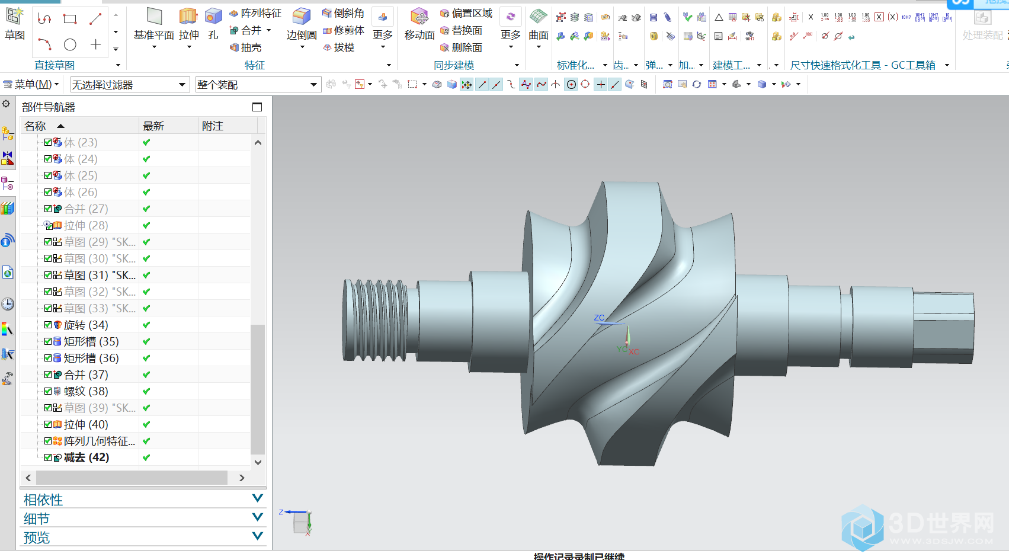Image resolution: width=1009 pixels, height=560 pixels.
Task: Open the 曲面 surface tool
Action: [x=539, y=28]
